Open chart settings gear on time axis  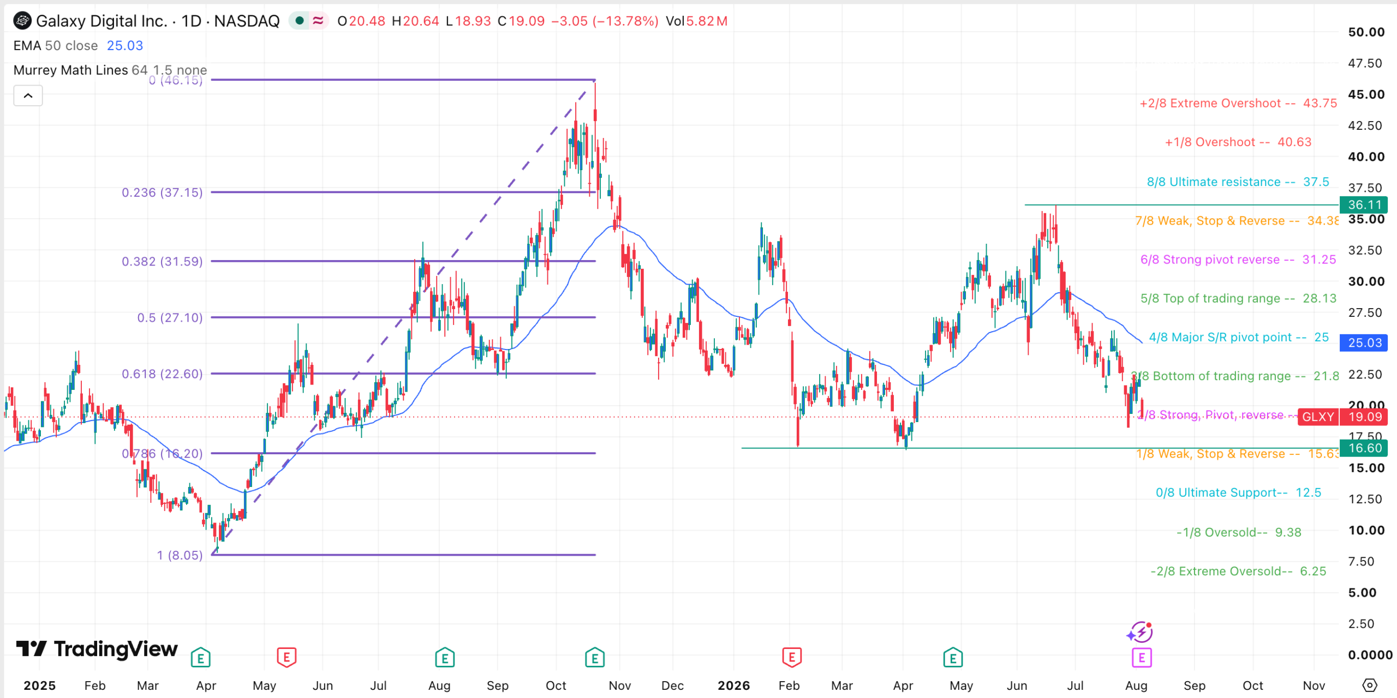(x=1369, y=685)
